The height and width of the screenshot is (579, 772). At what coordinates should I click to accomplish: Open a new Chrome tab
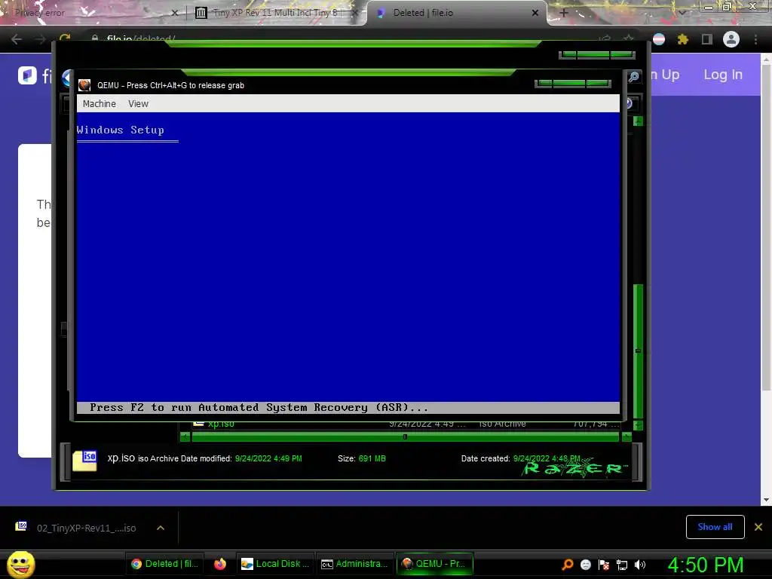coord(564,13)
